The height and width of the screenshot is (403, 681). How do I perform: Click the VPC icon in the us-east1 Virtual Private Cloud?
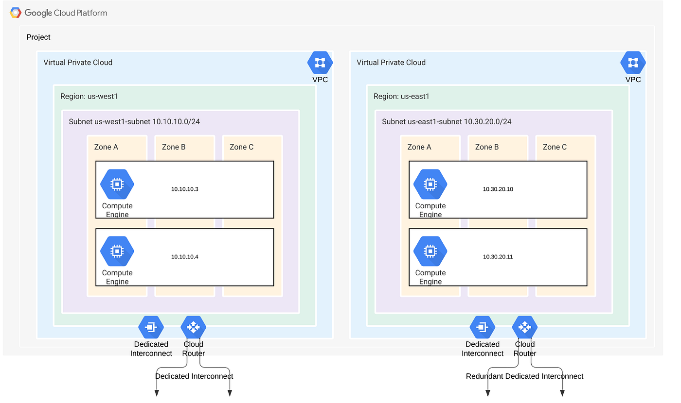pyautogui.click(x=633, y=62)
